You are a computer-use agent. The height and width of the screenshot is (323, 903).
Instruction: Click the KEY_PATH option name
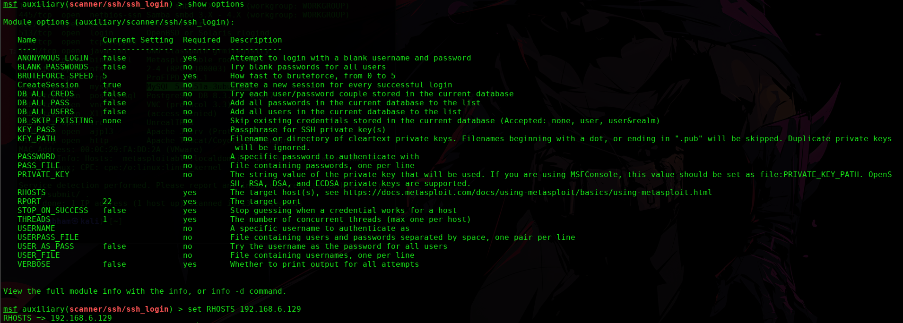(x=36, y=139)
